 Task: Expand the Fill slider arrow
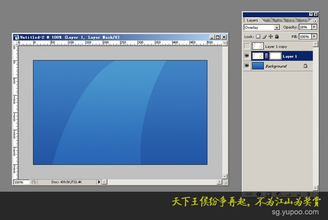[x=314, y=37]
